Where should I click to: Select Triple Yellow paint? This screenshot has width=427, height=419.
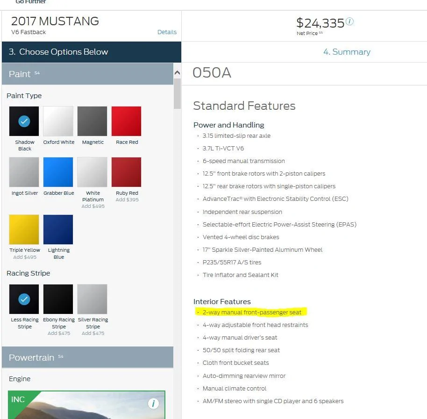24,229
